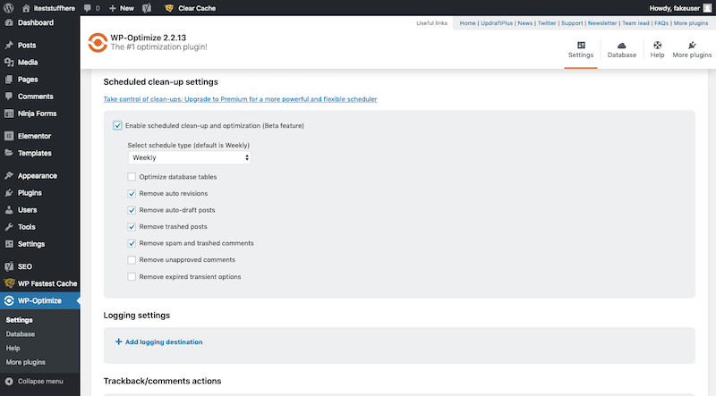Switch to the Help tab
Screen dimensions: 716x396
coord(657,50)
